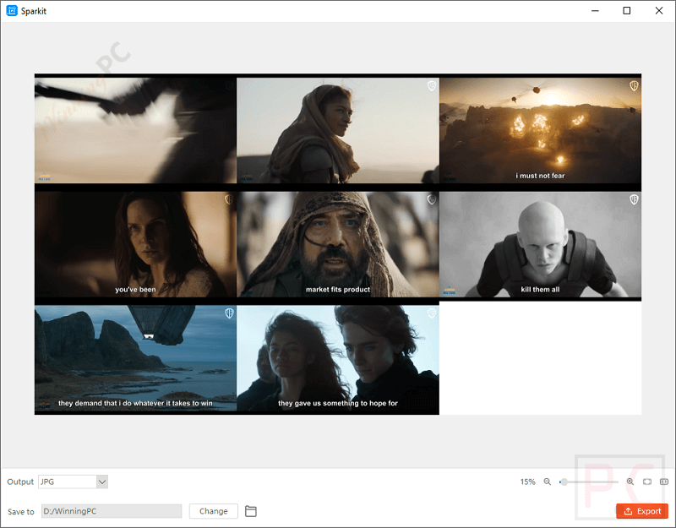Viewport: 676px width, 528px height.
Task: Click the Export button
Action: pos(642,511)
